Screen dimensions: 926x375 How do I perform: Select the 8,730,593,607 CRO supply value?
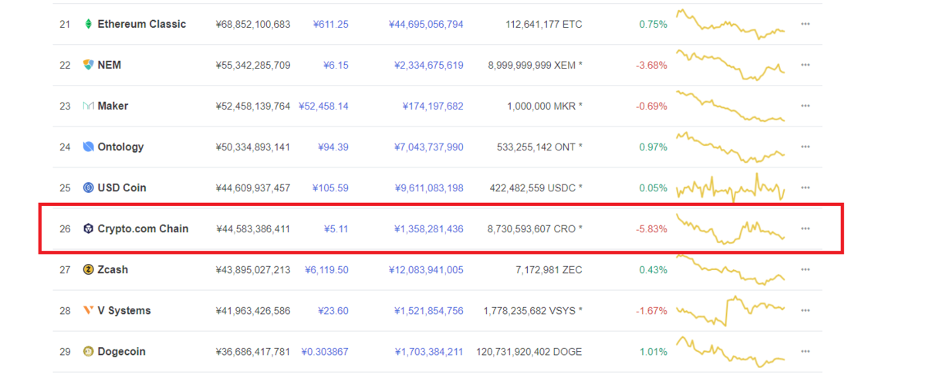pyautogui.click(x=535, y=228)
